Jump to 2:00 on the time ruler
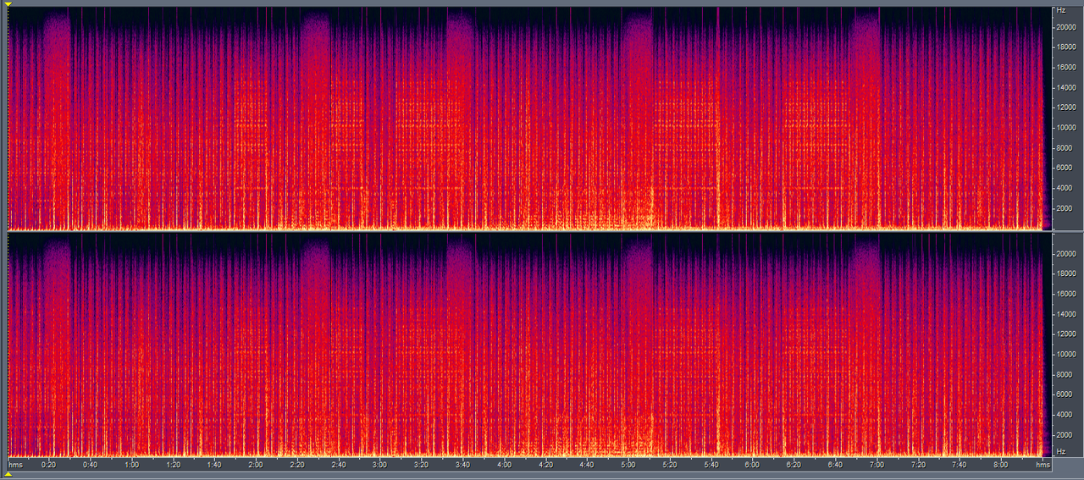The height and width of the screenshot is (480, 1084). point(256,465)
